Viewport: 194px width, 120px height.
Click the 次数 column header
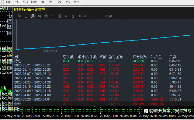click(103, 57)
